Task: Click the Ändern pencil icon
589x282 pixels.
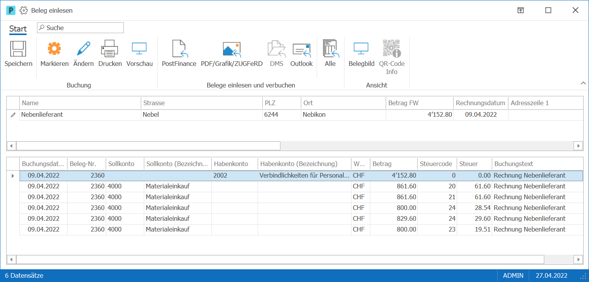Action: tap(83, 49)
